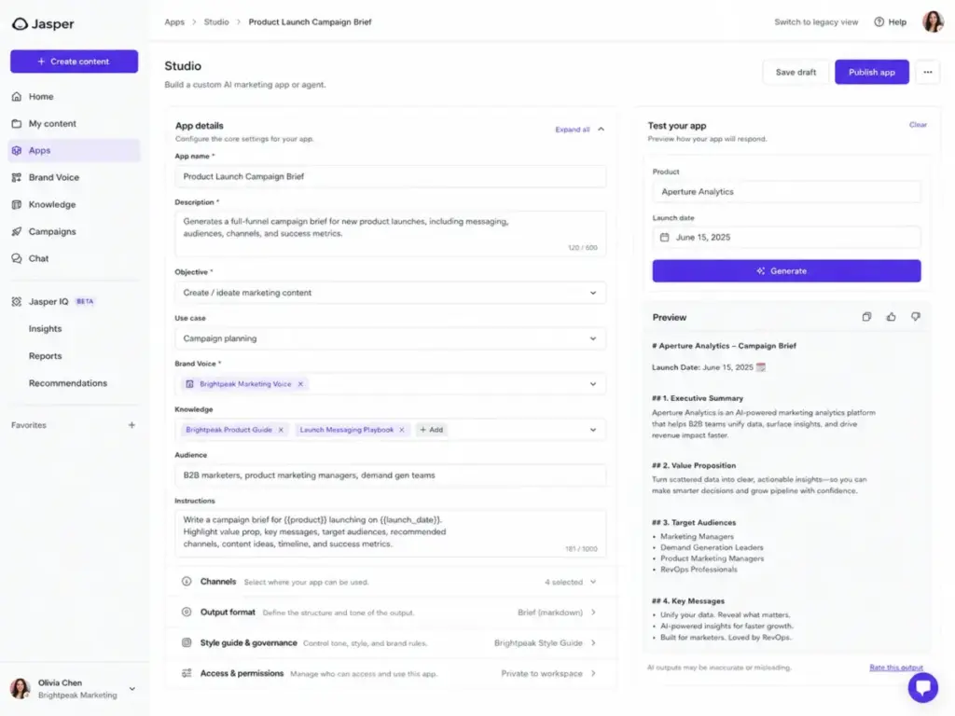Viewport: 955px width, 716px height.
Task: Open Style guide & governance arrow
Action: (593, 642)
